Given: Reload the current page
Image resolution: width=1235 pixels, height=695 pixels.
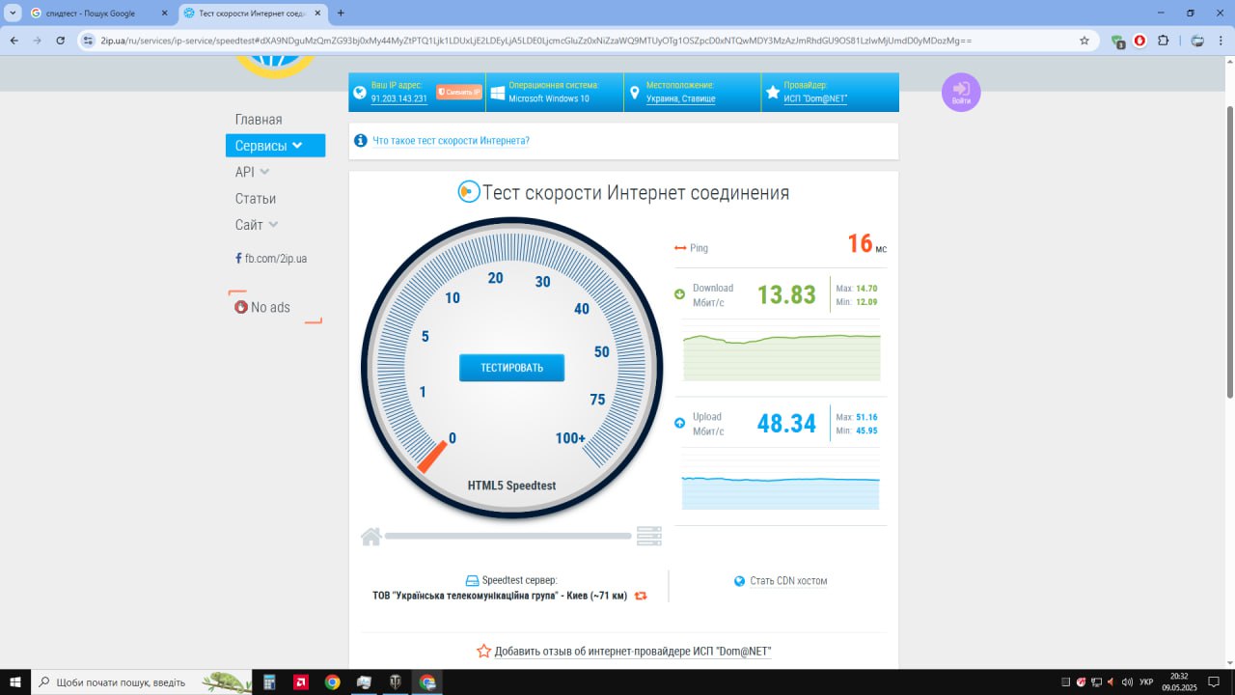Looking at the screenshot, I should pyautogui.click(x=61, y=41).
